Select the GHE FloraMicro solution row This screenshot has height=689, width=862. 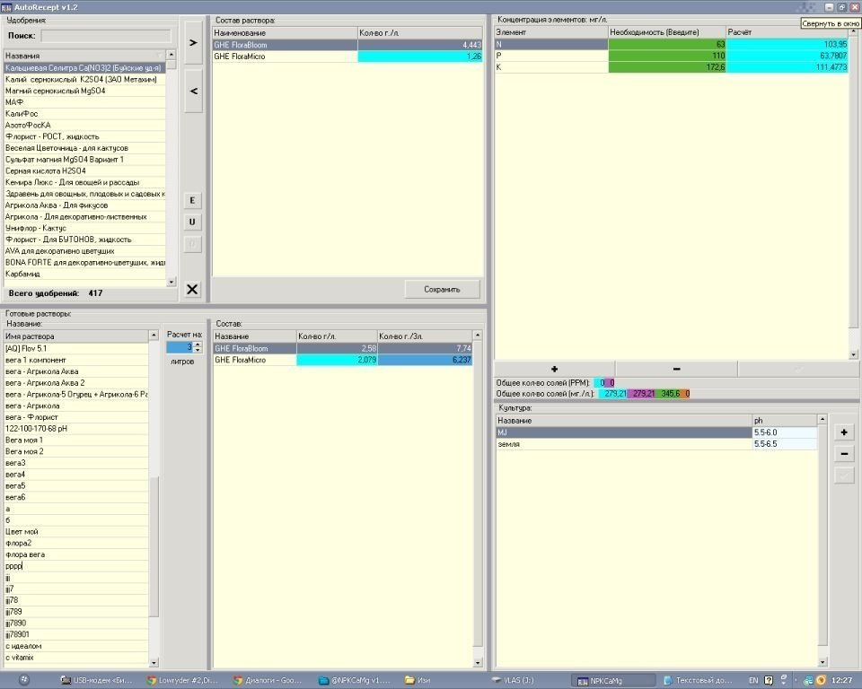347,56
